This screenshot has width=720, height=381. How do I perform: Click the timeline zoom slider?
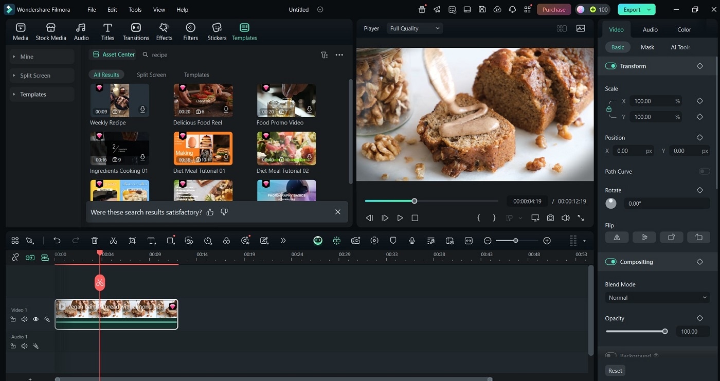(x=517, y=241)
